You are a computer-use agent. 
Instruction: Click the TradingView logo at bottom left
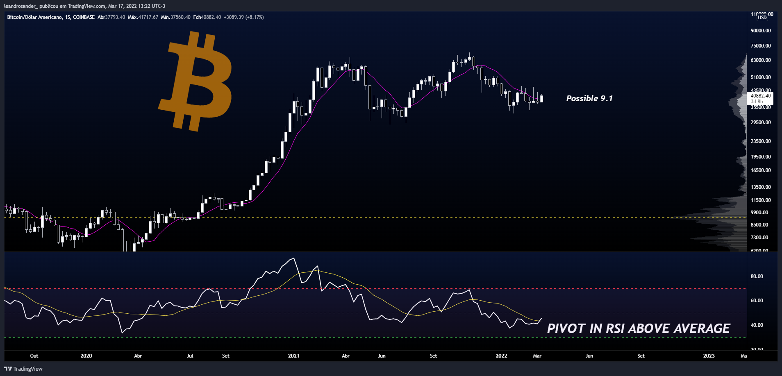pos(23,369)
